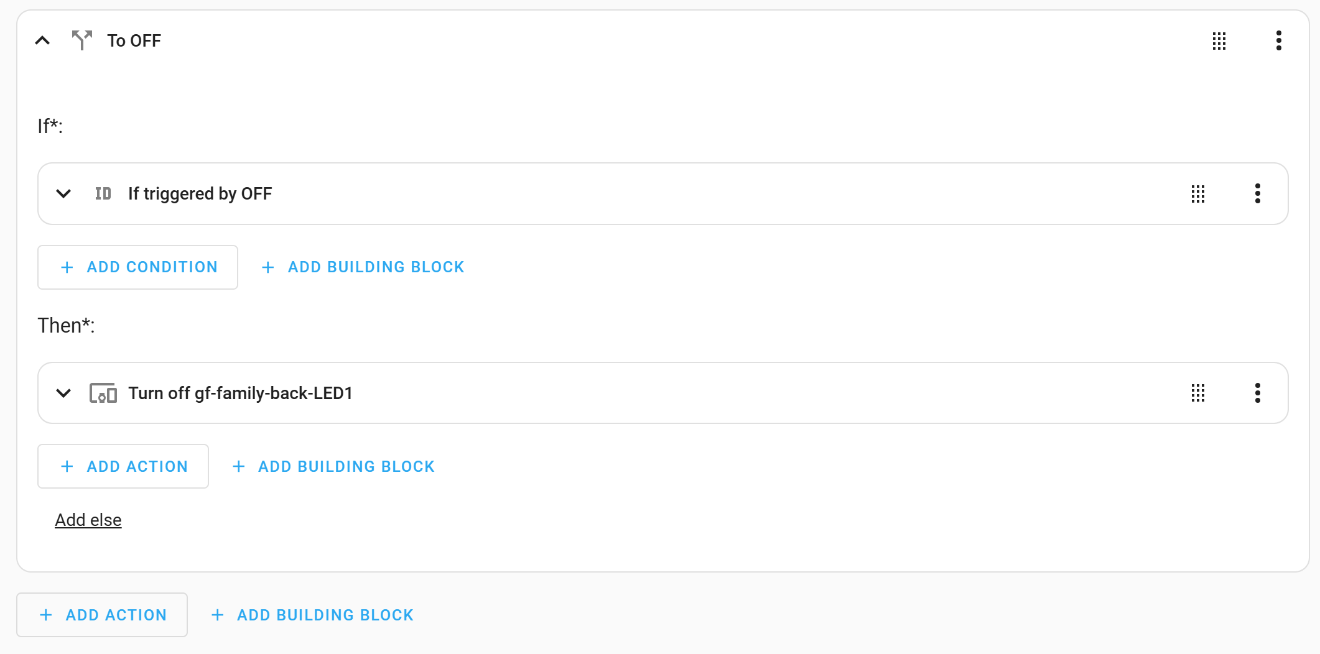
Task: Expand the If triggered by OFF condition
Action: [63, 194]
